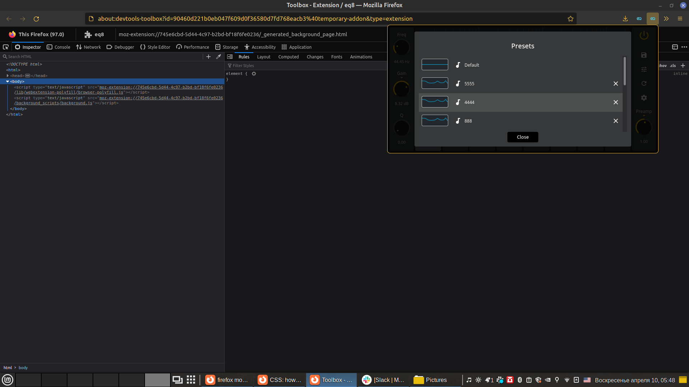Click the Presets list scrollbar
Viewport: 689px width, 387px height.
625,72
